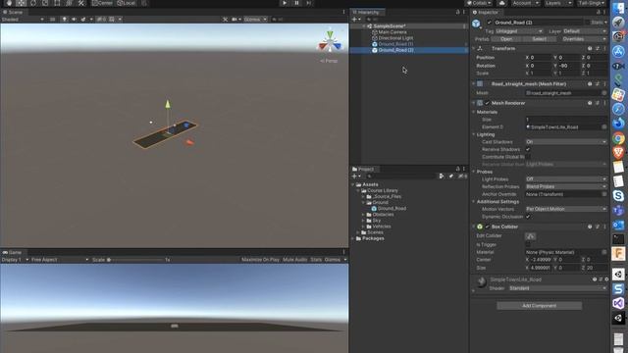Open Free Aspect dropdown
Viewport: 628px width, 353px height.
point(59,260)
